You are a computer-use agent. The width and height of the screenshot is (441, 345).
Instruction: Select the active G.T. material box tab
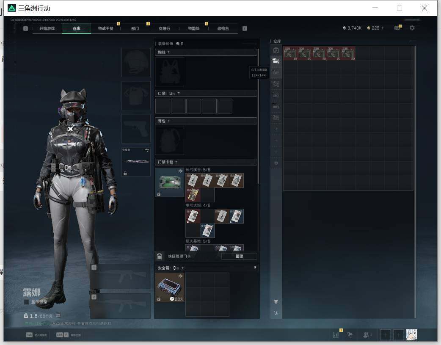pyautogui.click(x=276, y=61)
